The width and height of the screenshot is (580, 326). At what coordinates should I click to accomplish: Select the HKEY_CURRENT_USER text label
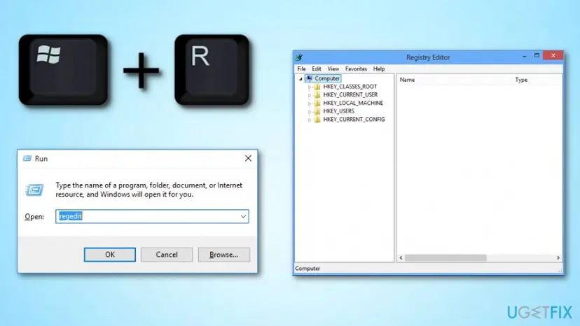[350, 94]
